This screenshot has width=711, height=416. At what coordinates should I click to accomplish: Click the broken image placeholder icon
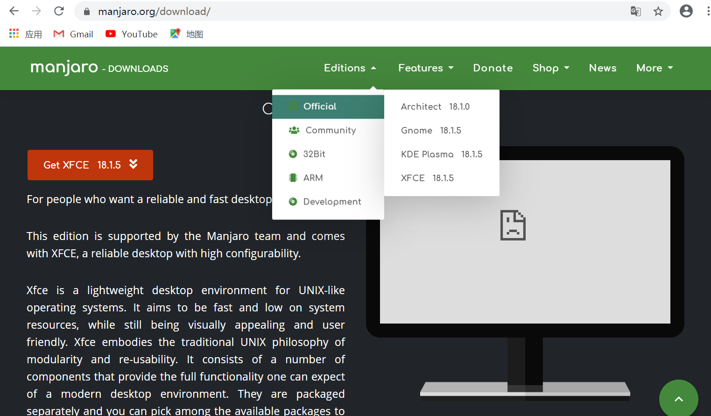[x=513, y=225]
